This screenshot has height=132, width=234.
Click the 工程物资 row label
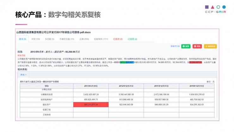pyautogui.click(x=46, y=115)
